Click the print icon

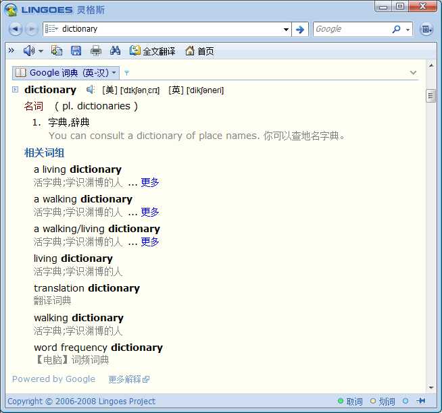pyautogui.click(x=96, y=51)
